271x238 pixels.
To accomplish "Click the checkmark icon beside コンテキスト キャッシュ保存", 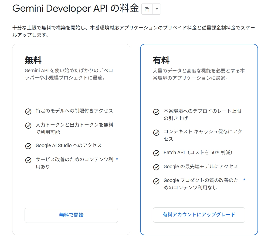I will pyautogui.click(x=156, y=133).
